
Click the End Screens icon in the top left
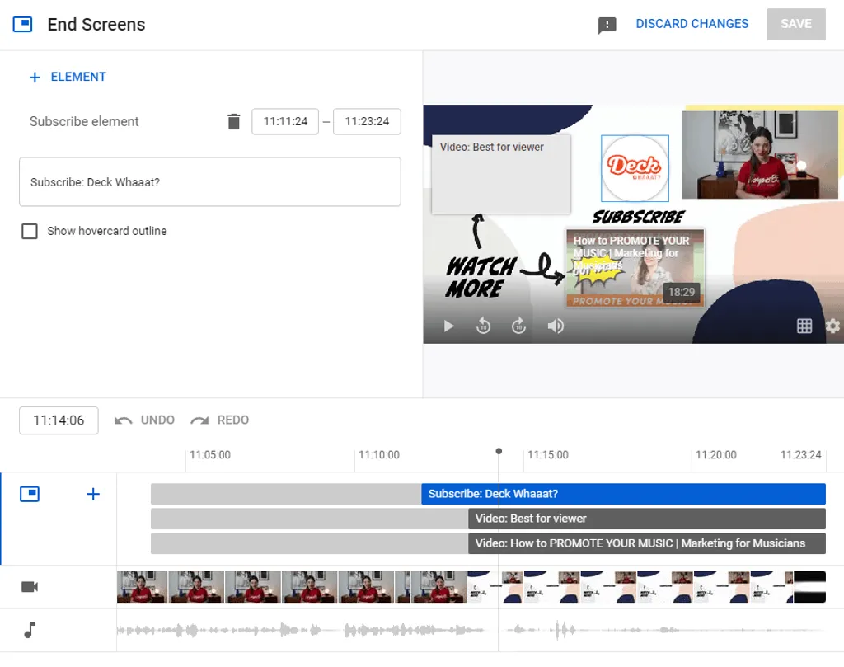[23, 24]
